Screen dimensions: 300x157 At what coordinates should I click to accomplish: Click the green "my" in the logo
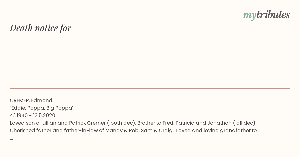pos(250,16)
